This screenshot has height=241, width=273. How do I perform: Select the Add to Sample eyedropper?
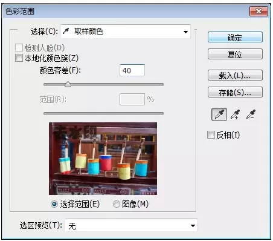point(235,114)
